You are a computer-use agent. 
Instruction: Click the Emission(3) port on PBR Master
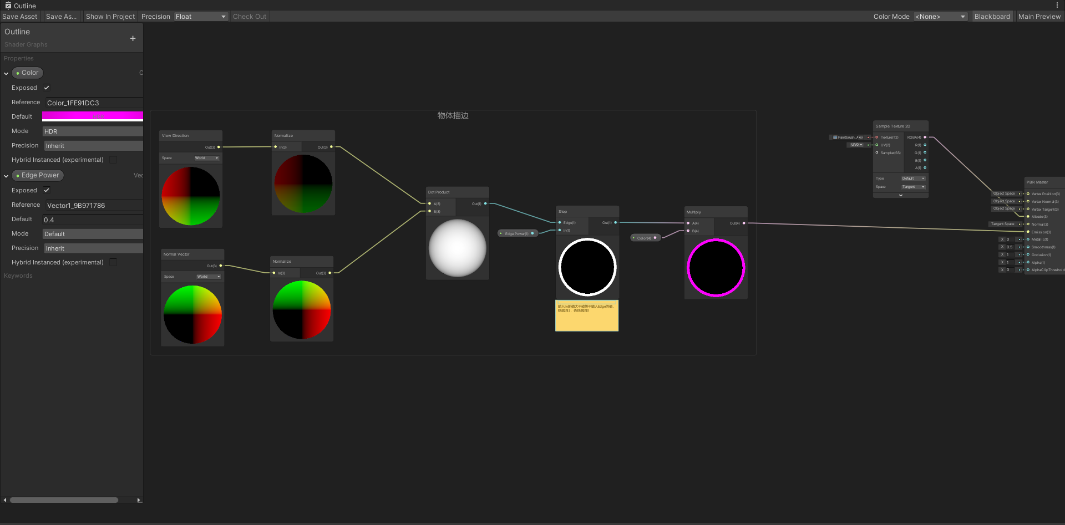(x=1027, y=232)
